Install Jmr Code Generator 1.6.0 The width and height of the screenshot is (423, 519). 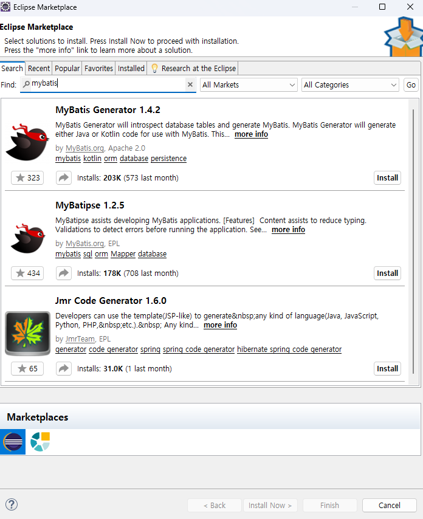pyautogui.click(x=387, y=368)
